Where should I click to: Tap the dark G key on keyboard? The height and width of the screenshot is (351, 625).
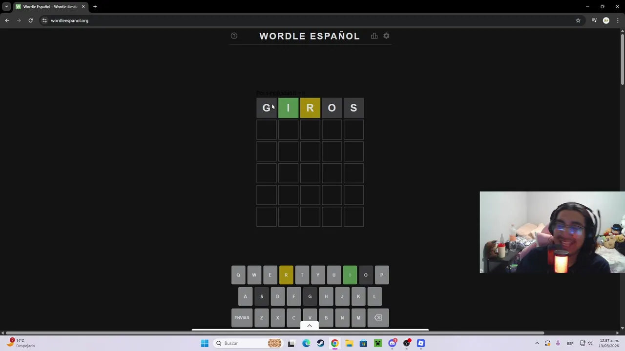[x=310, y=296]
